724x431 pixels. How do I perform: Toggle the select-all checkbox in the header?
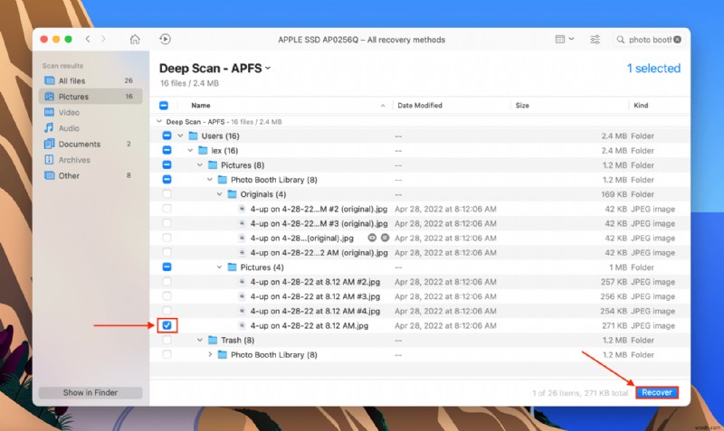point(164,105)
